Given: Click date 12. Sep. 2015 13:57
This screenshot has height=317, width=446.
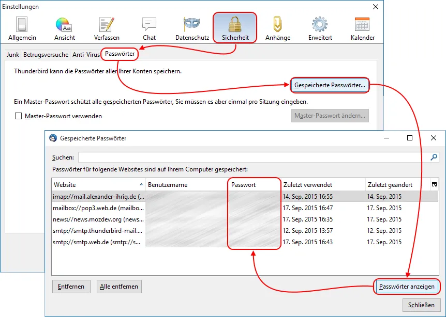Looking at the screenshot, I should click(x=307, y=230).
